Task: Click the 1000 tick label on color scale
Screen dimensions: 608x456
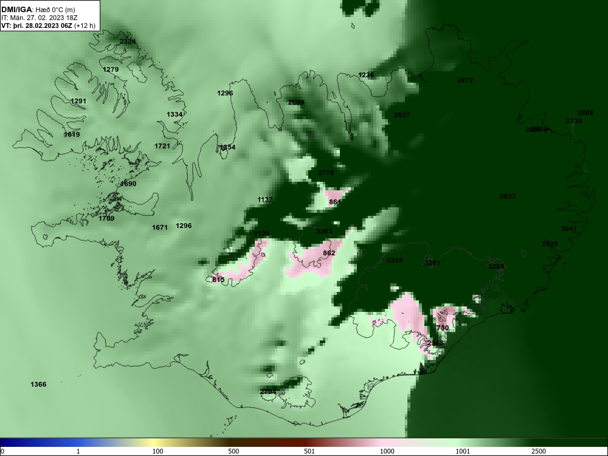Action: tap(387, 451)
